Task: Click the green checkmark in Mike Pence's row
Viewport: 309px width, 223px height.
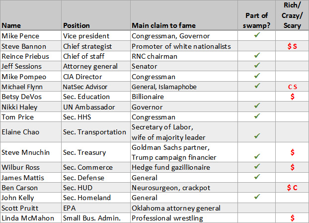Action: click(257, 36)
